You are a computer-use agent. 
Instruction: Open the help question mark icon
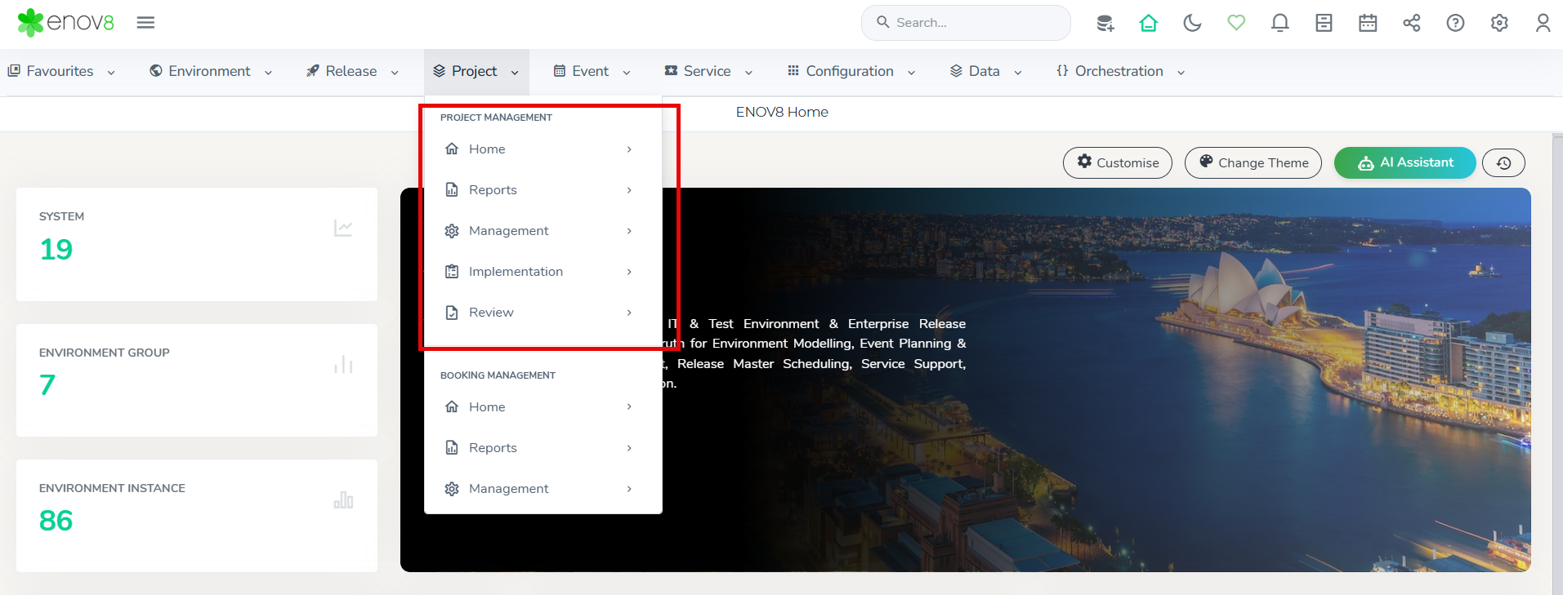click(x=1455, y=23)
